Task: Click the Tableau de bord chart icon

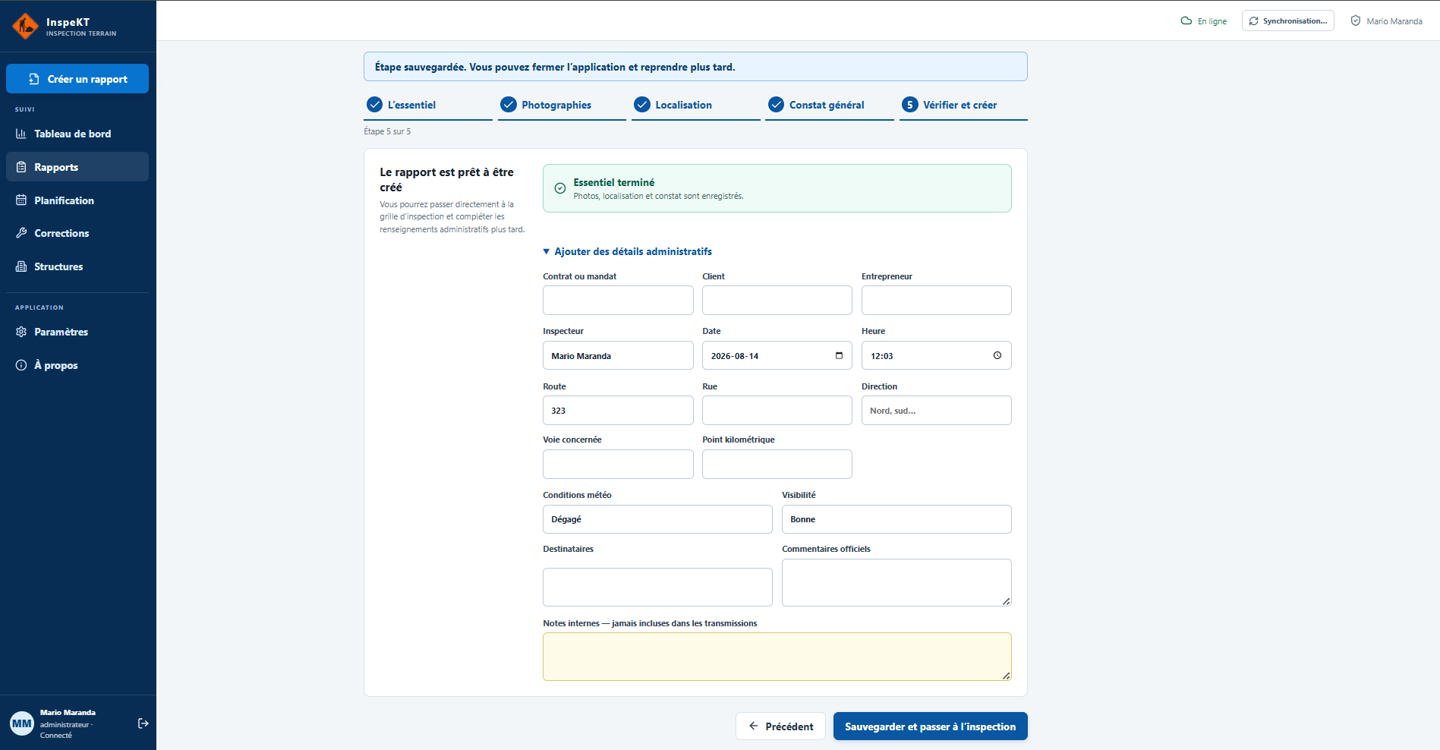Action: tap(21, 134)
